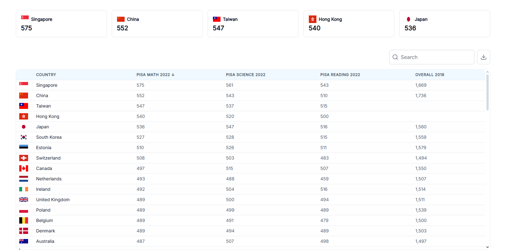Select Netherlands country name
Screen dimensions: 506x251
click(x=49, y=179)
